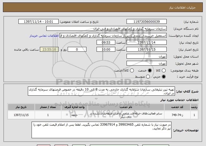The image size is (206, 146).
Task: Click the validity date 1397/11/15 field
Action: tap(147, 50)
